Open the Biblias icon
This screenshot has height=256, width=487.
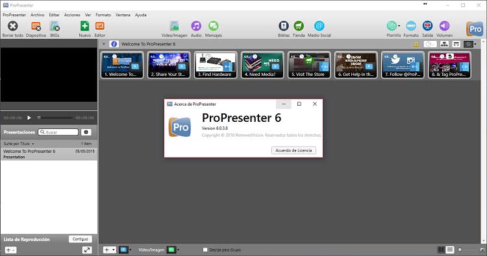coord(283,26)
